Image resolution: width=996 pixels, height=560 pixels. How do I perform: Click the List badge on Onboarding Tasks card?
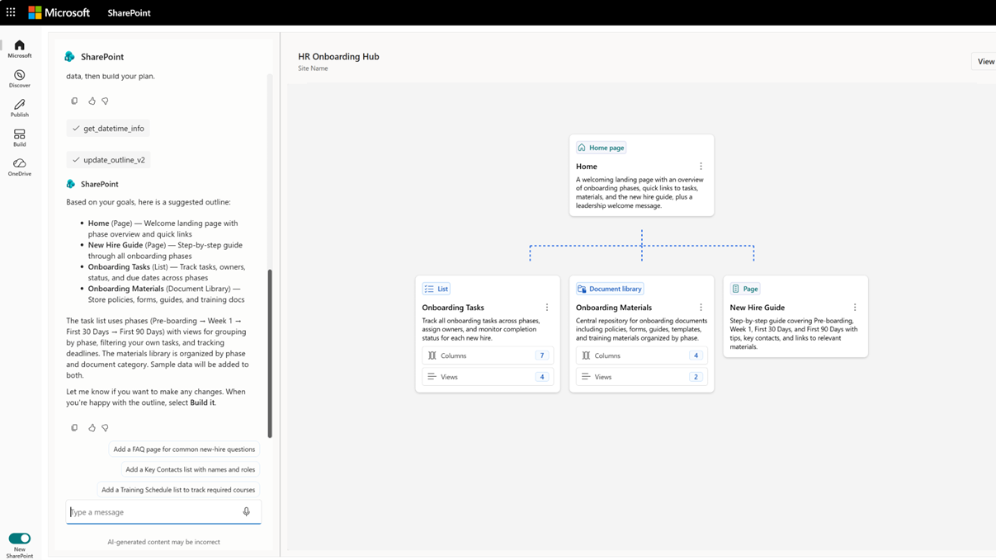click(x=436, y=288)
